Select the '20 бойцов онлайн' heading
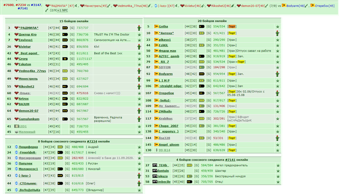 pyautogui.click(x=212, y=21)
